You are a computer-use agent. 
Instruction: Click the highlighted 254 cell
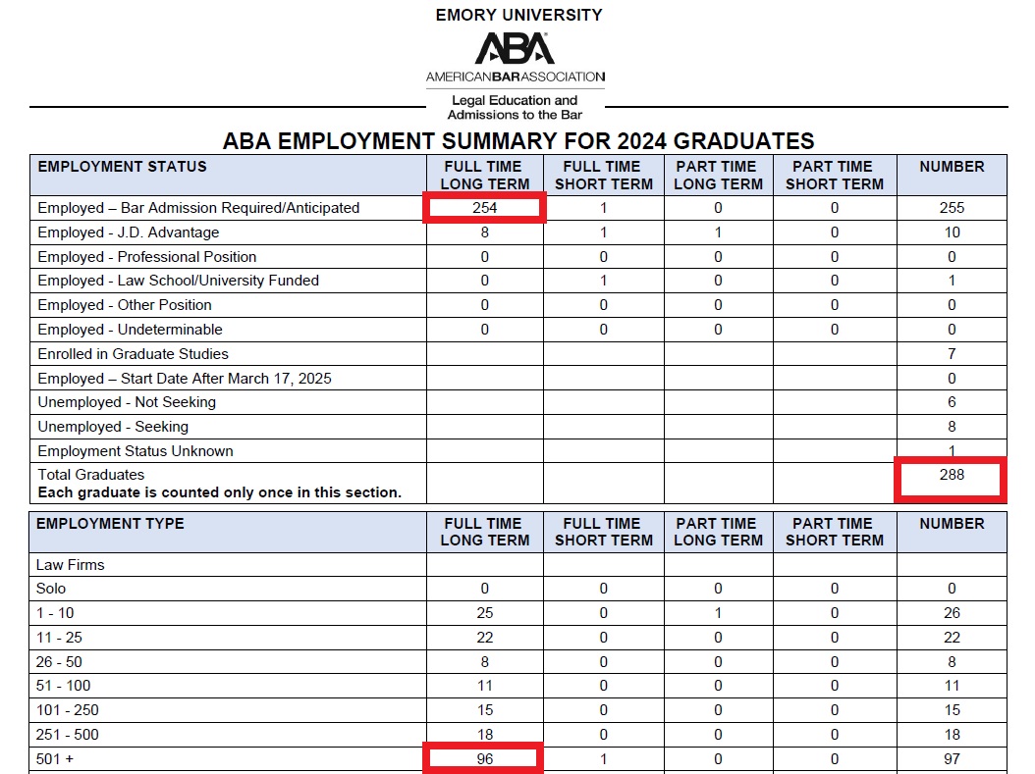[x=484, y=208]
